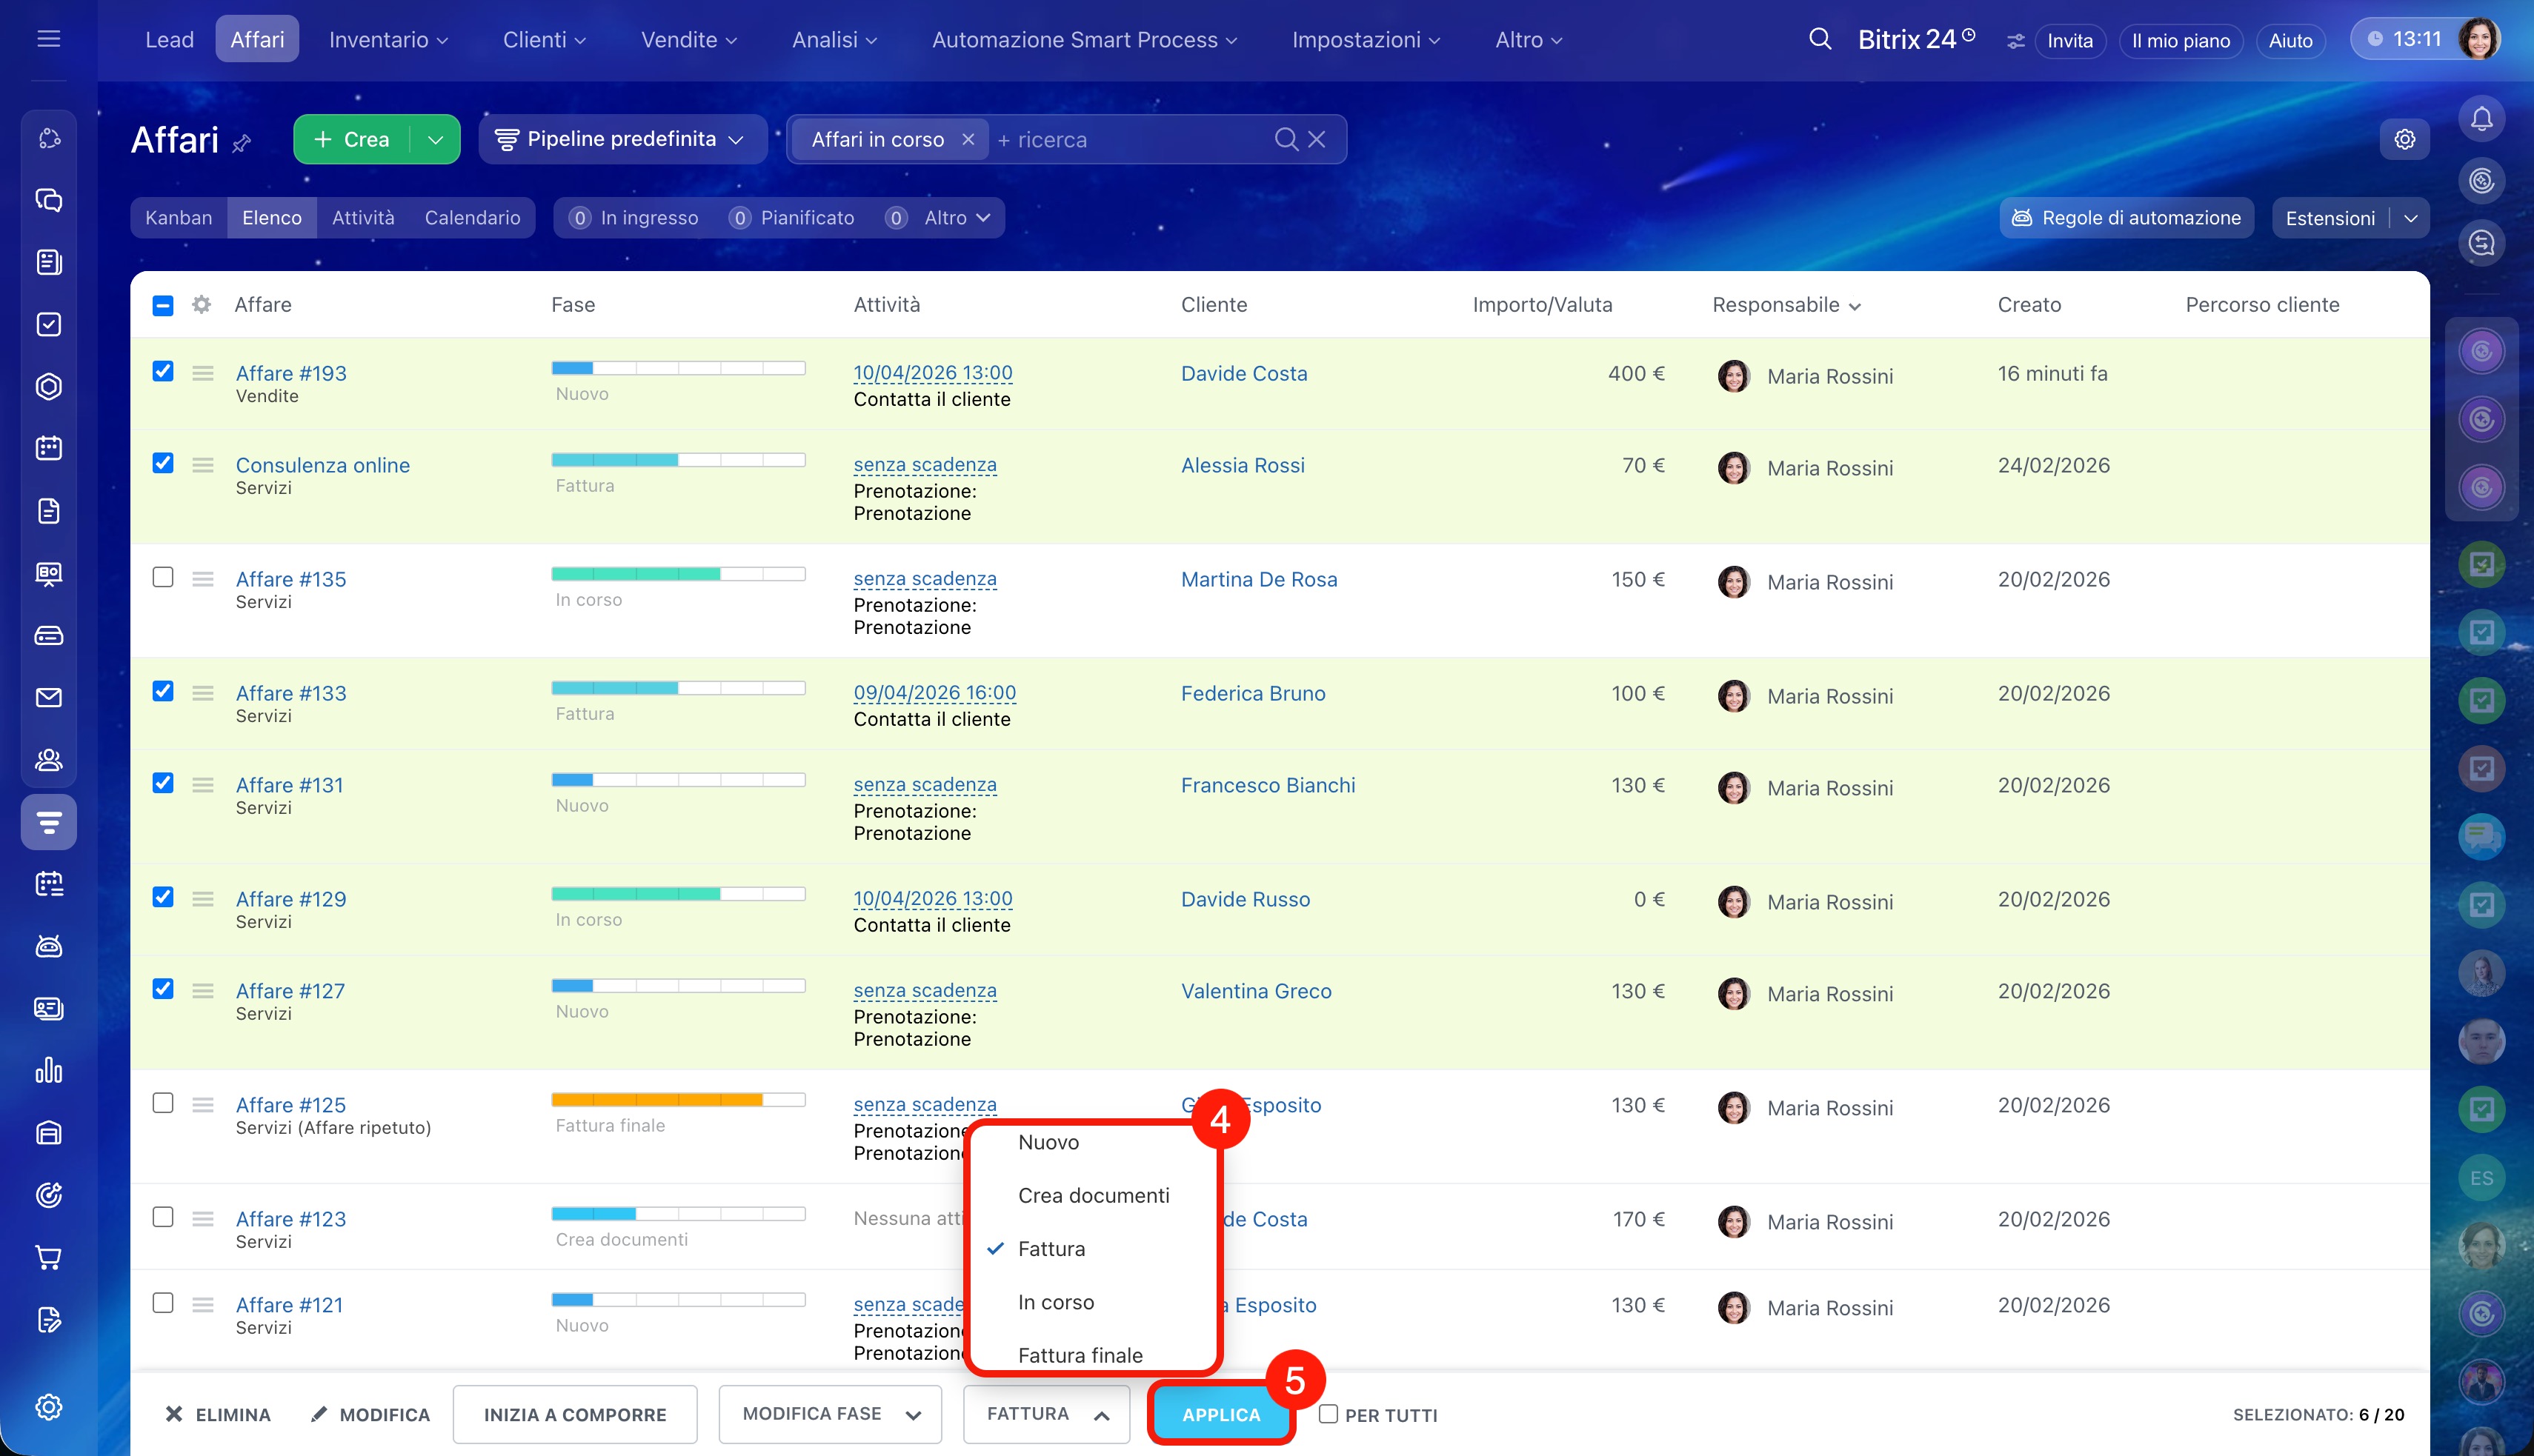The width and height of the screenshot is (2534, 1456).
Task: Click the calendar icon in left sidebar
Action: 49,448
